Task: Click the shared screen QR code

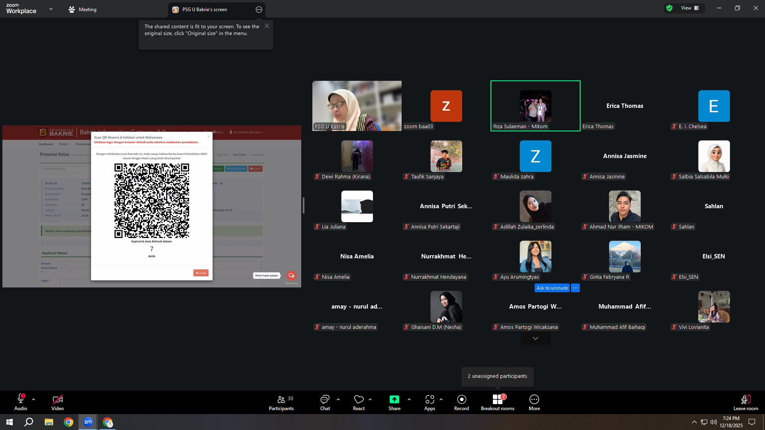Action: click(152, 201)
